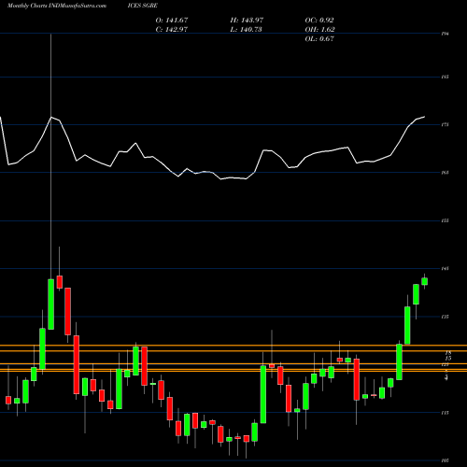The width and height of the screenshot is (467, 467).
Task: Click the last green candle on the chart
Action: (424, 281)
